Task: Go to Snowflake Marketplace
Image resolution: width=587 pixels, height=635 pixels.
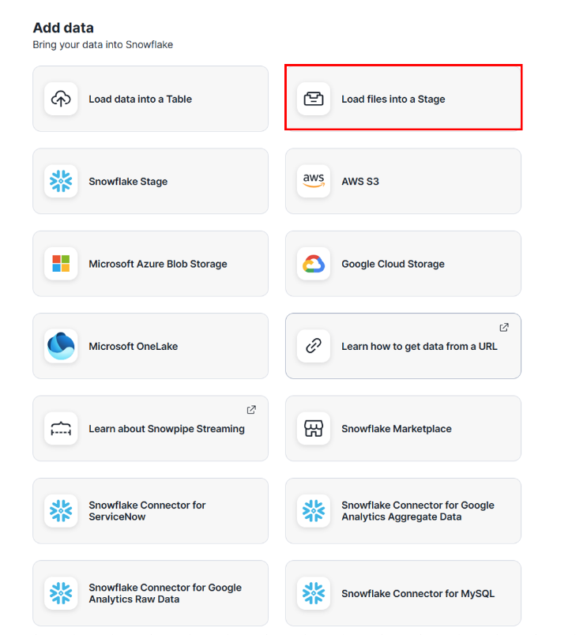Action: click(403, 428)
